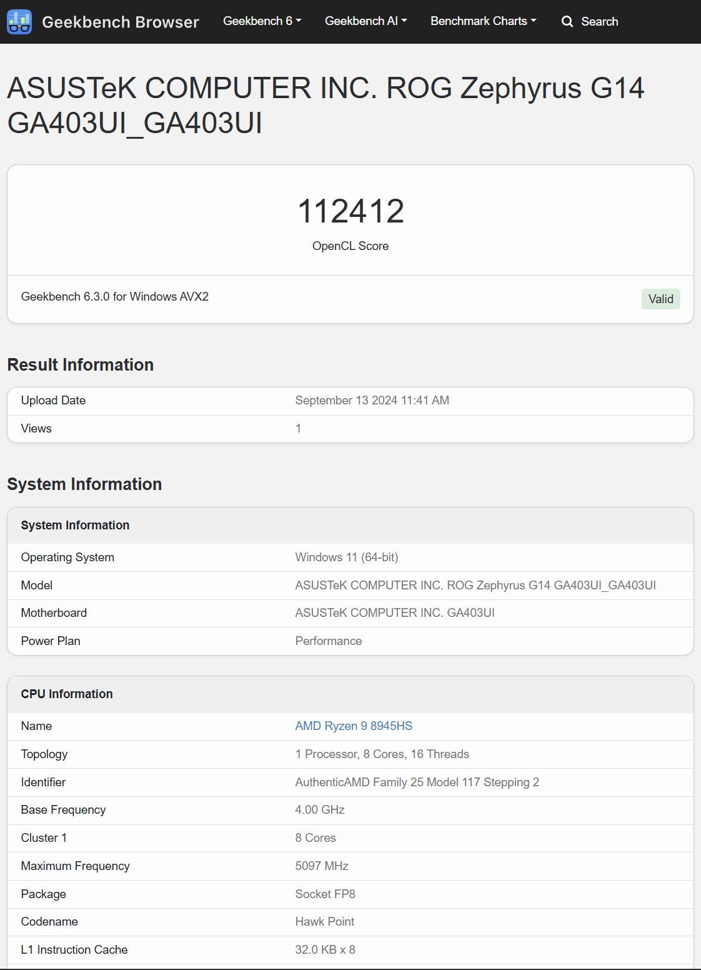The width and height of the screenshot is (701, 970).
Task: Click the CPU Information section header
Action: pos(67,694)
